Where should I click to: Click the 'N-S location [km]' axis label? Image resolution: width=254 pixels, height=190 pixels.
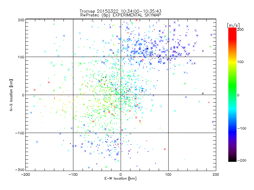pyautogui.click(x=11, y=95)
